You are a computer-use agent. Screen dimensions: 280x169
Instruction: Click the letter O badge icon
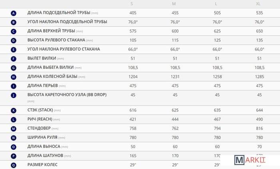coord(14,147)
